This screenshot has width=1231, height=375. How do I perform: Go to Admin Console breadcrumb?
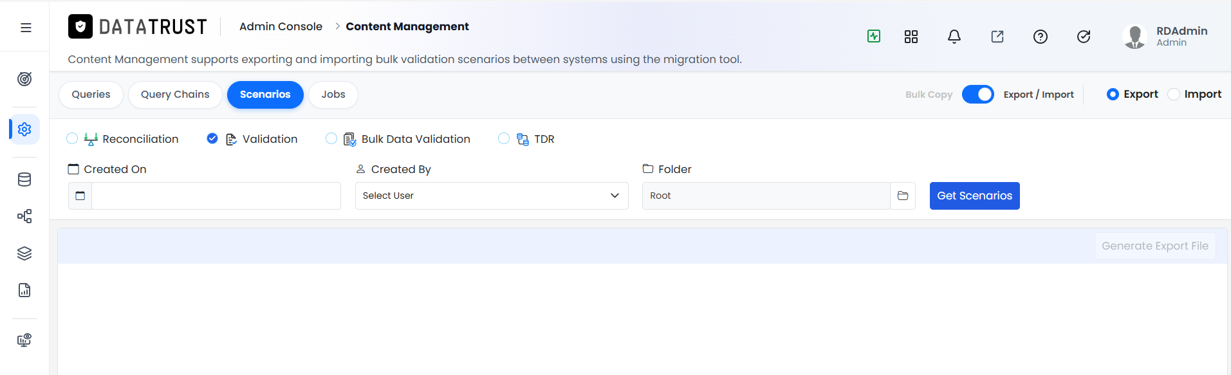281,26
